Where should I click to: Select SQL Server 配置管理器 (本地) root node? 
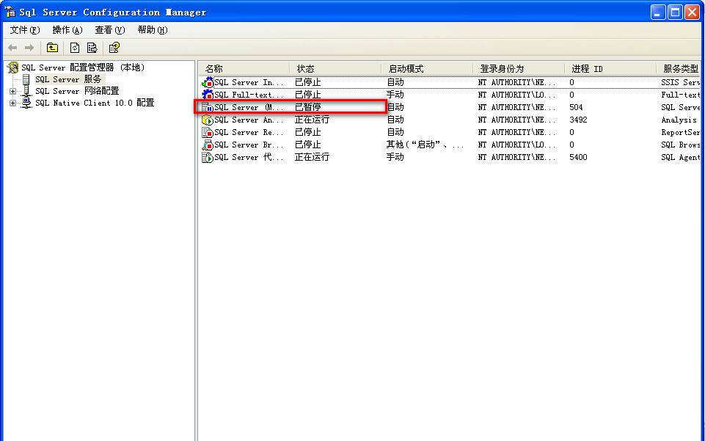coord(83,68)
